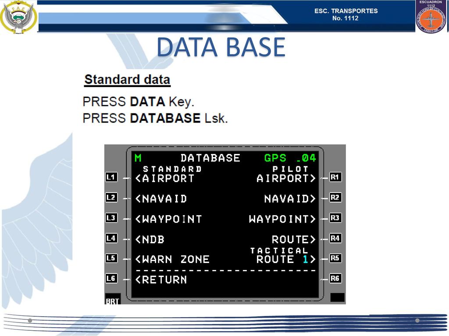Click the FAE eagle crest emblem
Screen dimensions: 449x336
(x=18, y=17)
